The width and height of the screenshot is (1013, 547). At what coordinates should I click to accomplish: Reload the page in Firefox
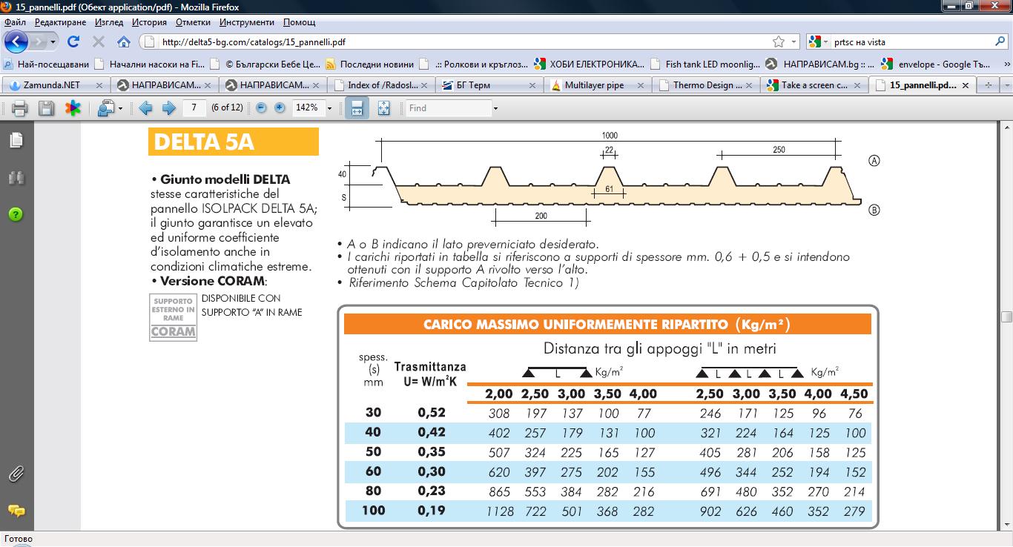tap(73, 42)
